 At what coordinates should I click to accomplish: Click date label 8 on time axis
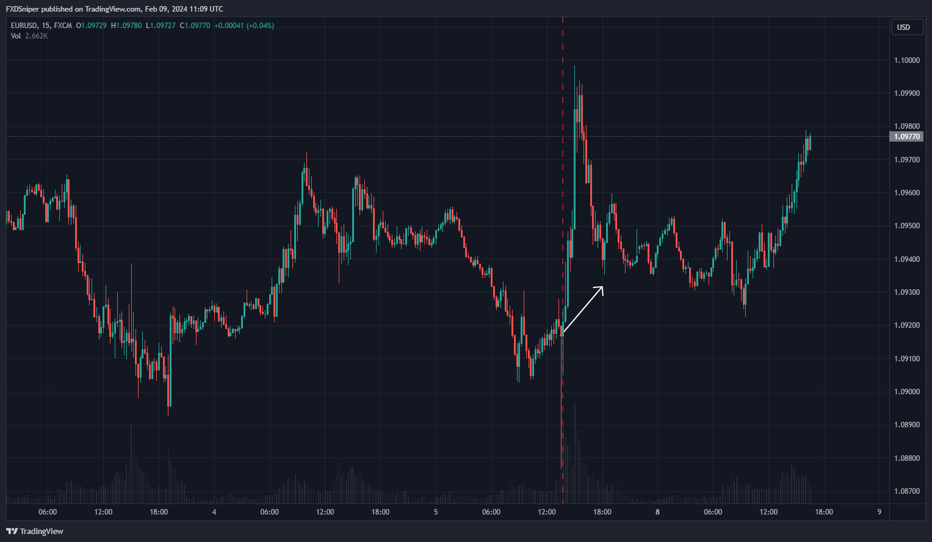[x=657, y=512]
